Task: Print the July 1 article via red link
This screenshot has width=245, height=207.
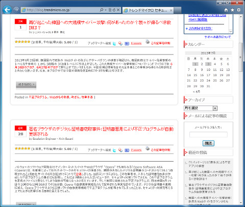Action: [x=161, y=43]
